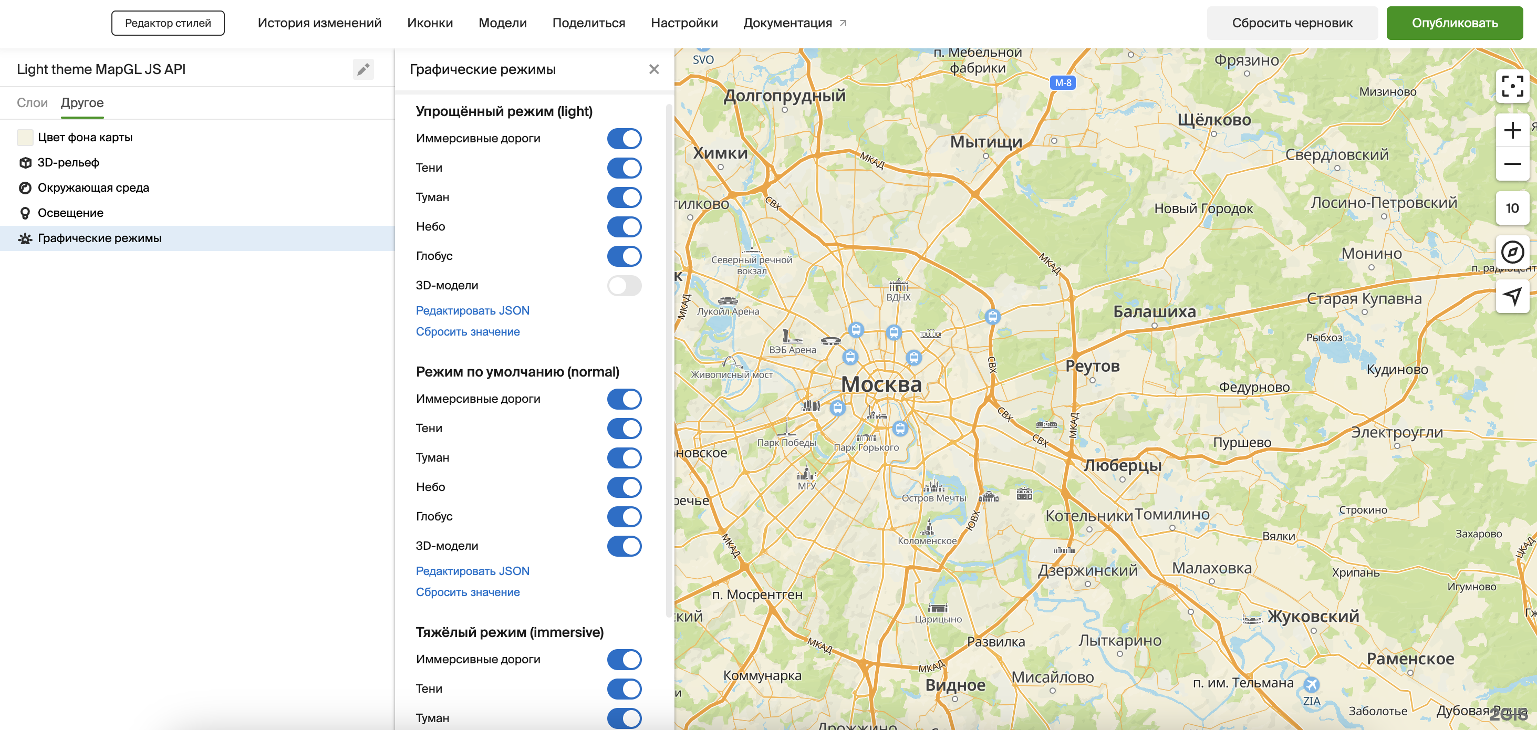Open the Документация external link
The height and width of the screenshot is (730, 1537).
pos(794,23)
